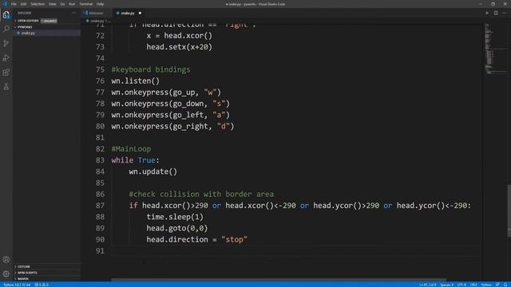511x287 pixels.
Task: Click the horizontal scrollbar of the editor
Action: [x=279, y=279]
